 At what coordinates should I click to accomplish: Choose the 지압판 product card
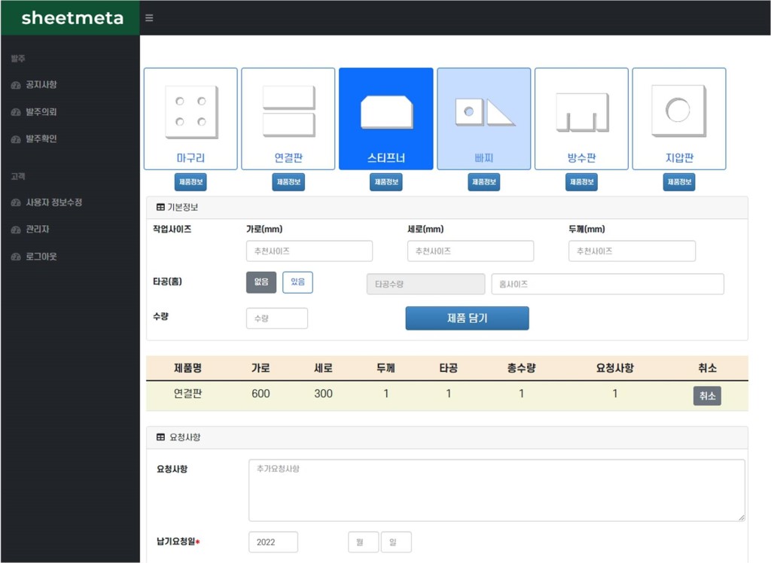[678, 118]
